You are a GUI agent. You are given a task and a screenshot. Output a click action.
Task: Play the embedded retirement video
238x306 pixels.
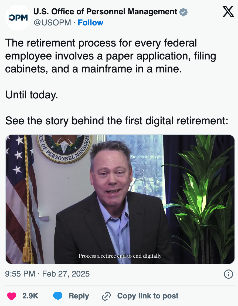click(x=120, y=199)
